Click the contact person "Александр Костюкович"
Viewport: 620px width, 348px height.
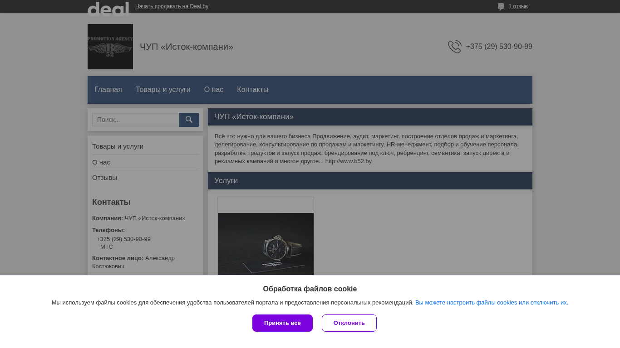tap(133, 262)
